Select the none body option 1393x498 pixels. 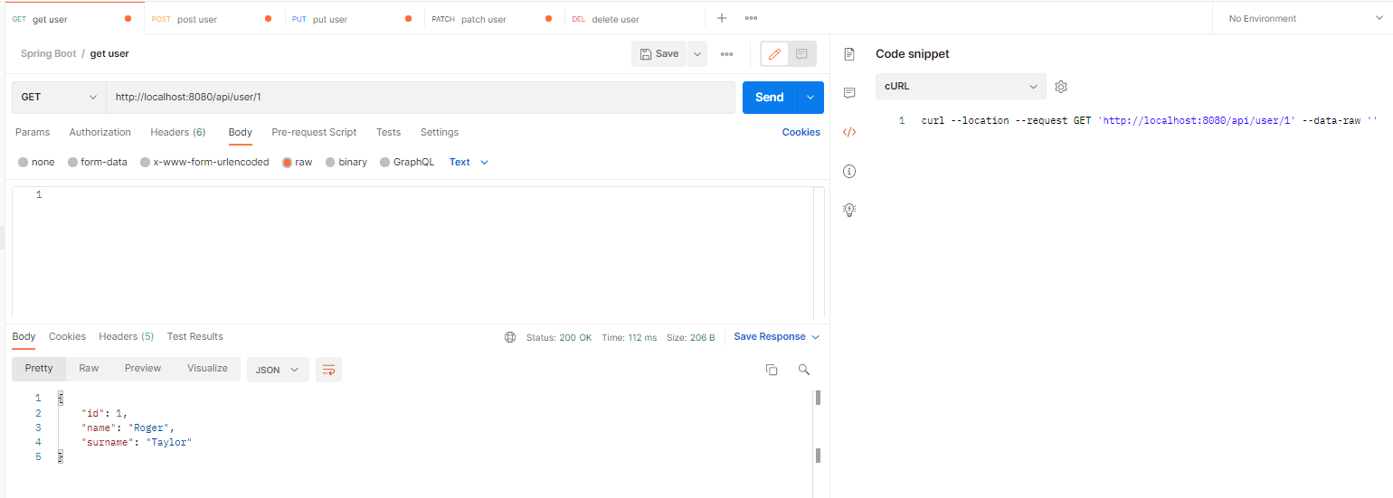(36, 163)
